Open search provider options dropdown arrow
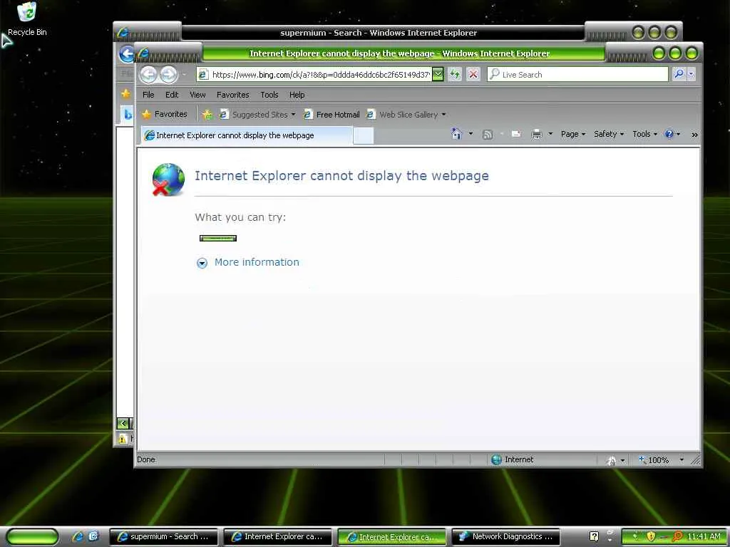The width and height of the screenshot is (730, 547). pos(692,74)
